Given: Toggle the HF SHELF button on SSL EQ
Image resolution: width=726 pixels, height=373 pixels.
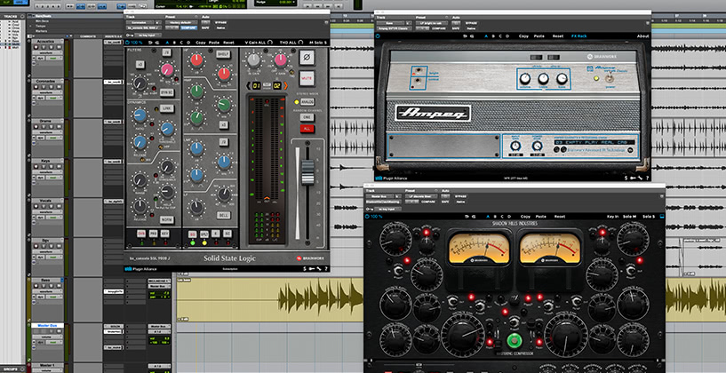Looking at the screenshot, I should [x=223, y=54].
